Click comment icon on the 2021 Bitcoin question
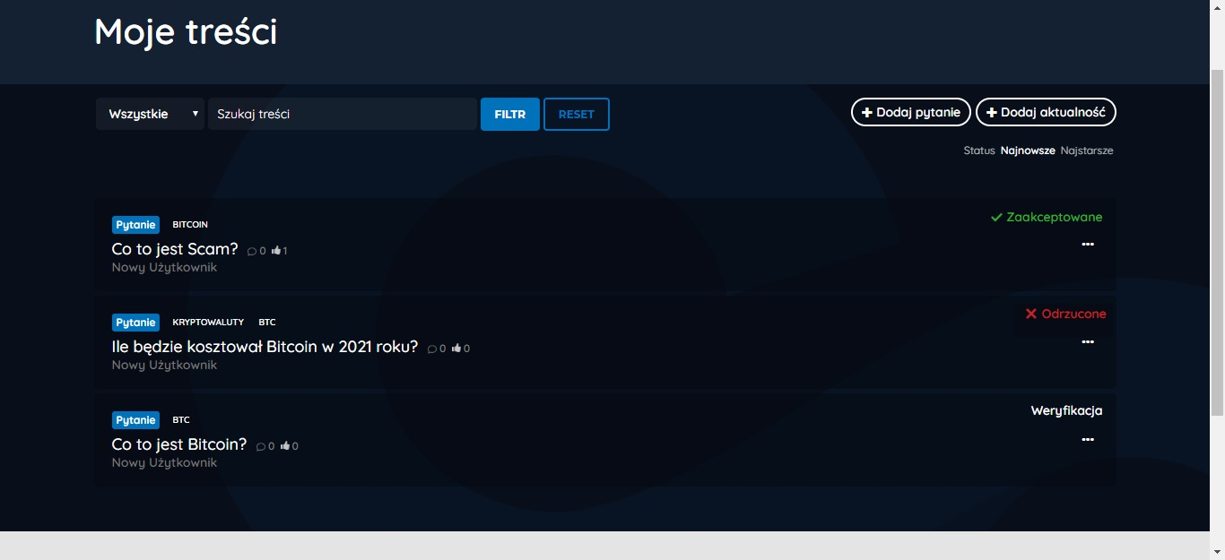1225x560 pixels. tap(432, 349)
